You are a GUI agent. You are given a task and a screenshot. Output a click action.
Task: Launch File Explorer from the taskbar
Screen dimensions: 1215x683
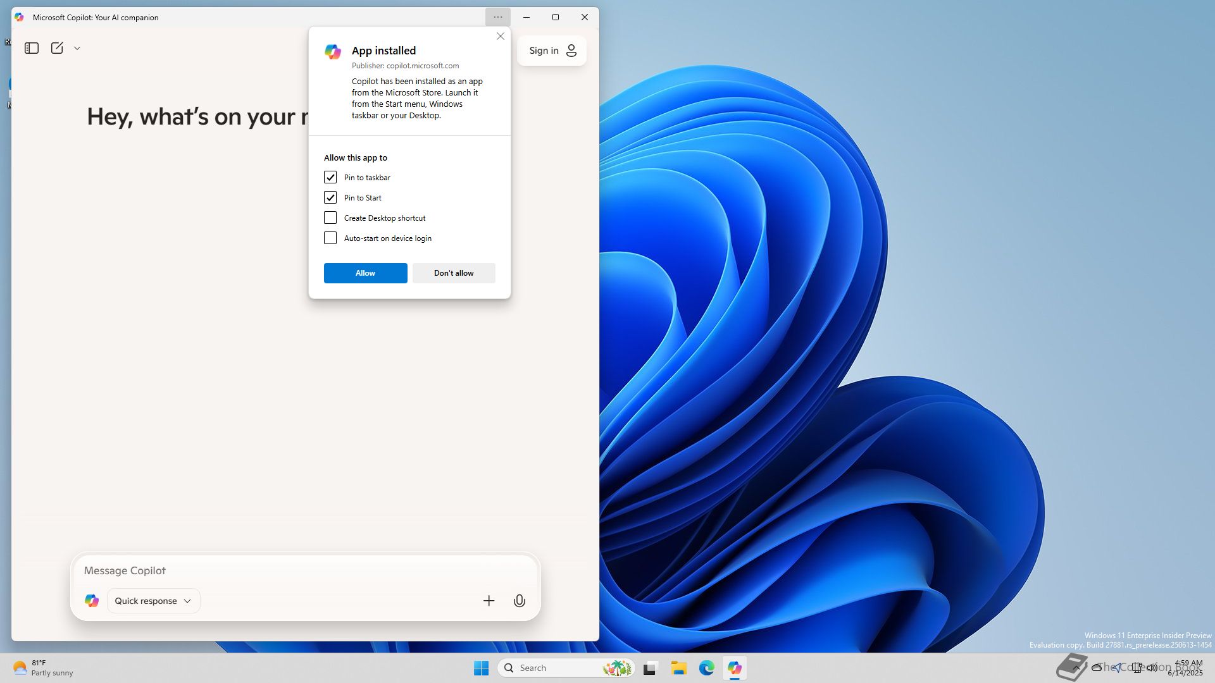tap(678, 668)
